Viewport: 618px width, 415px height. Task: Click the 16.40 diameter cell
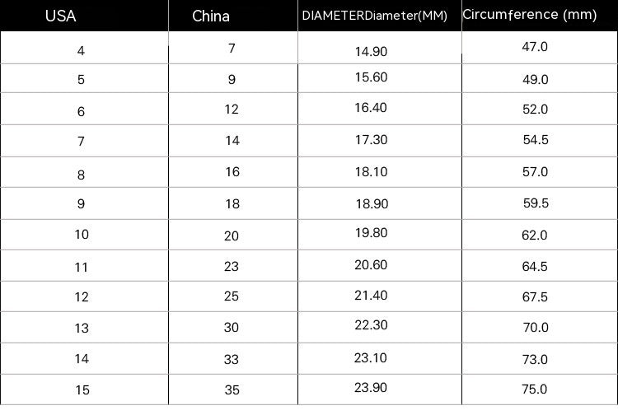(371, 109)
